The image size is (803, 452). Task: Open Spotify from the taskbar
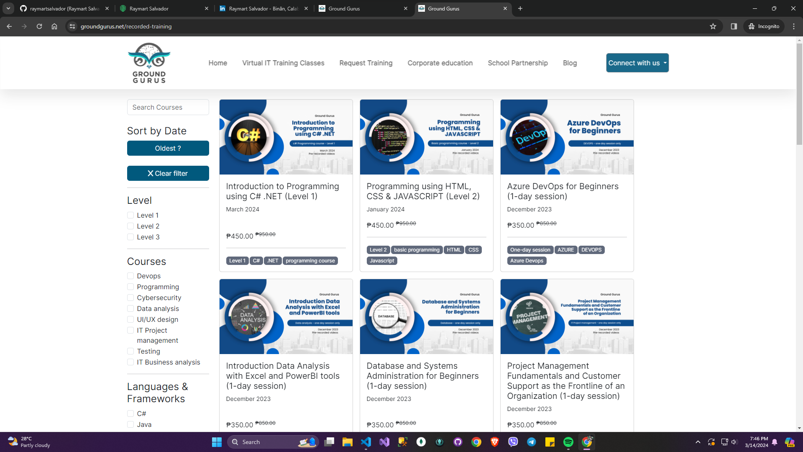(568, 442)
